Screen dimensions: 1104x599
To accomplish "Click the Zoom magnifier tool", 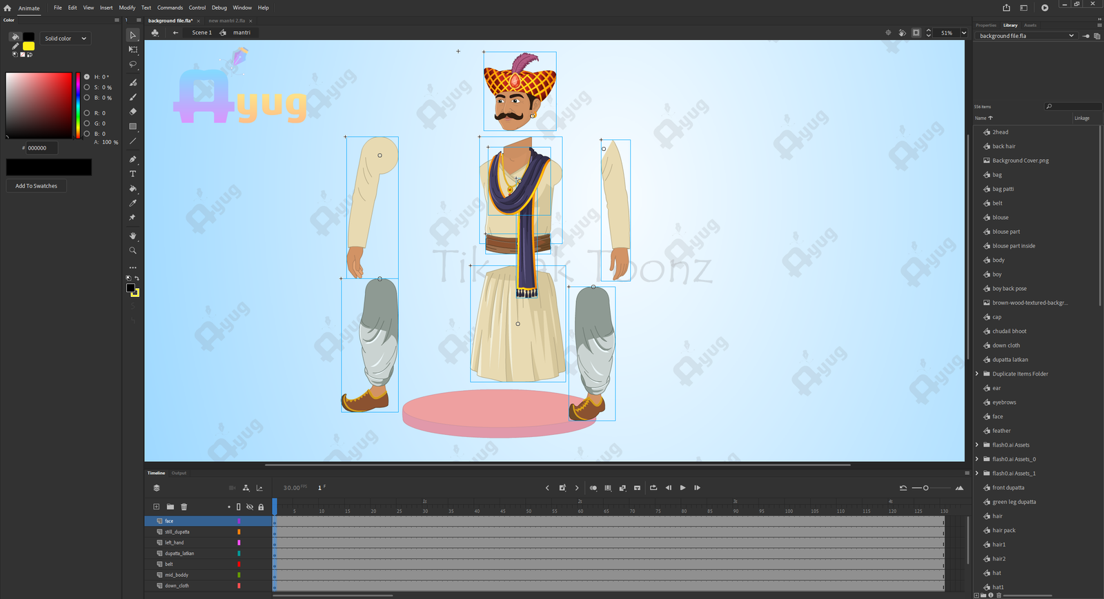I will (x=133, y=251).
